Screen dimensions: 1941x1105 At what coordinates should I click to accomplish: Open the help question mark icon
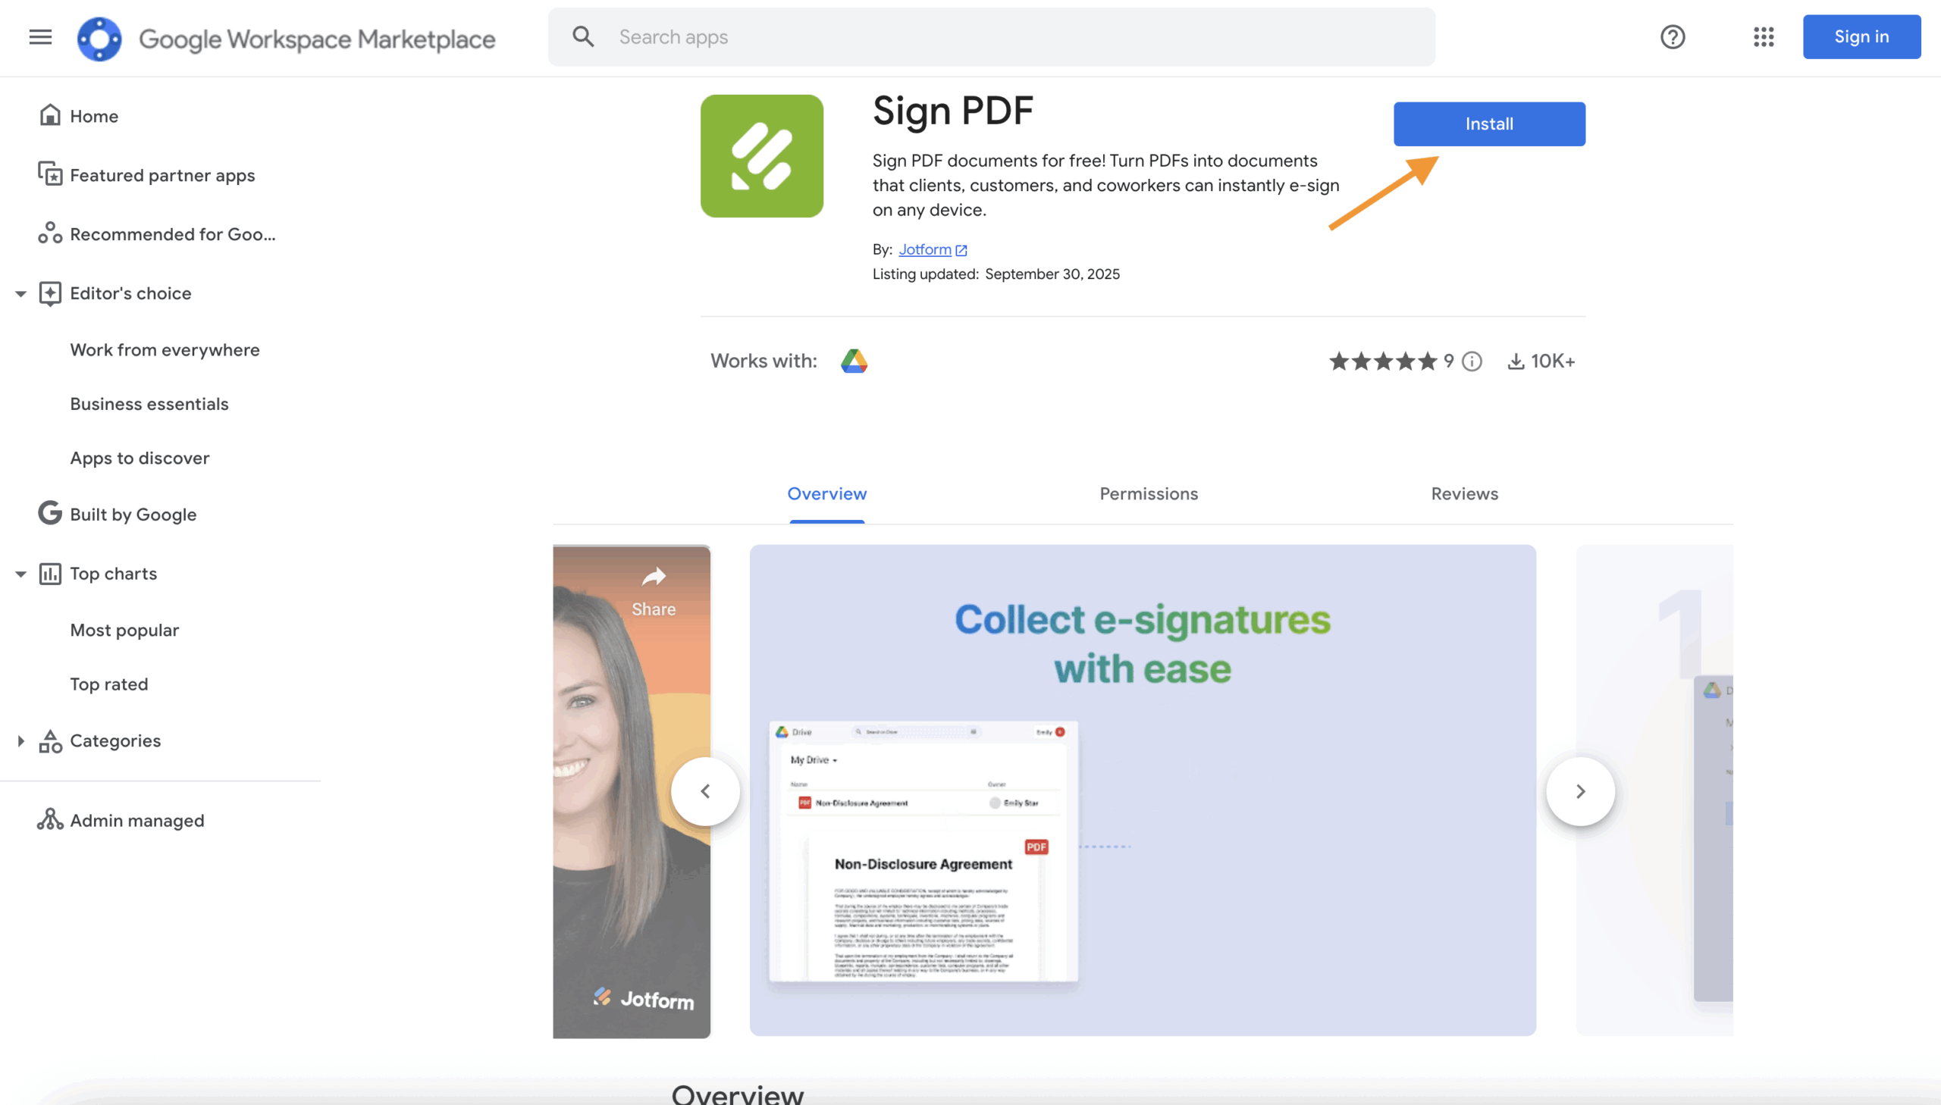coord(1673,36)
